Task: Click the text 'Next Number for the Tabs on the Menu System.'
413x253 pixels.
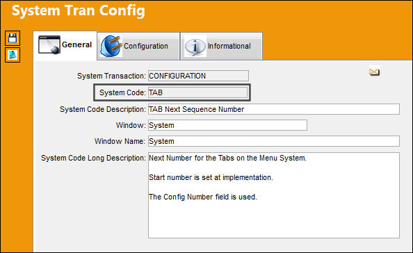Action: 227,158
